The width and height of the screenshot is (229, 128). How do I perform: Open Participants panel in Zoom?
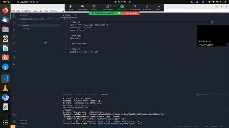pyautogui.click(x=107, y=7)
